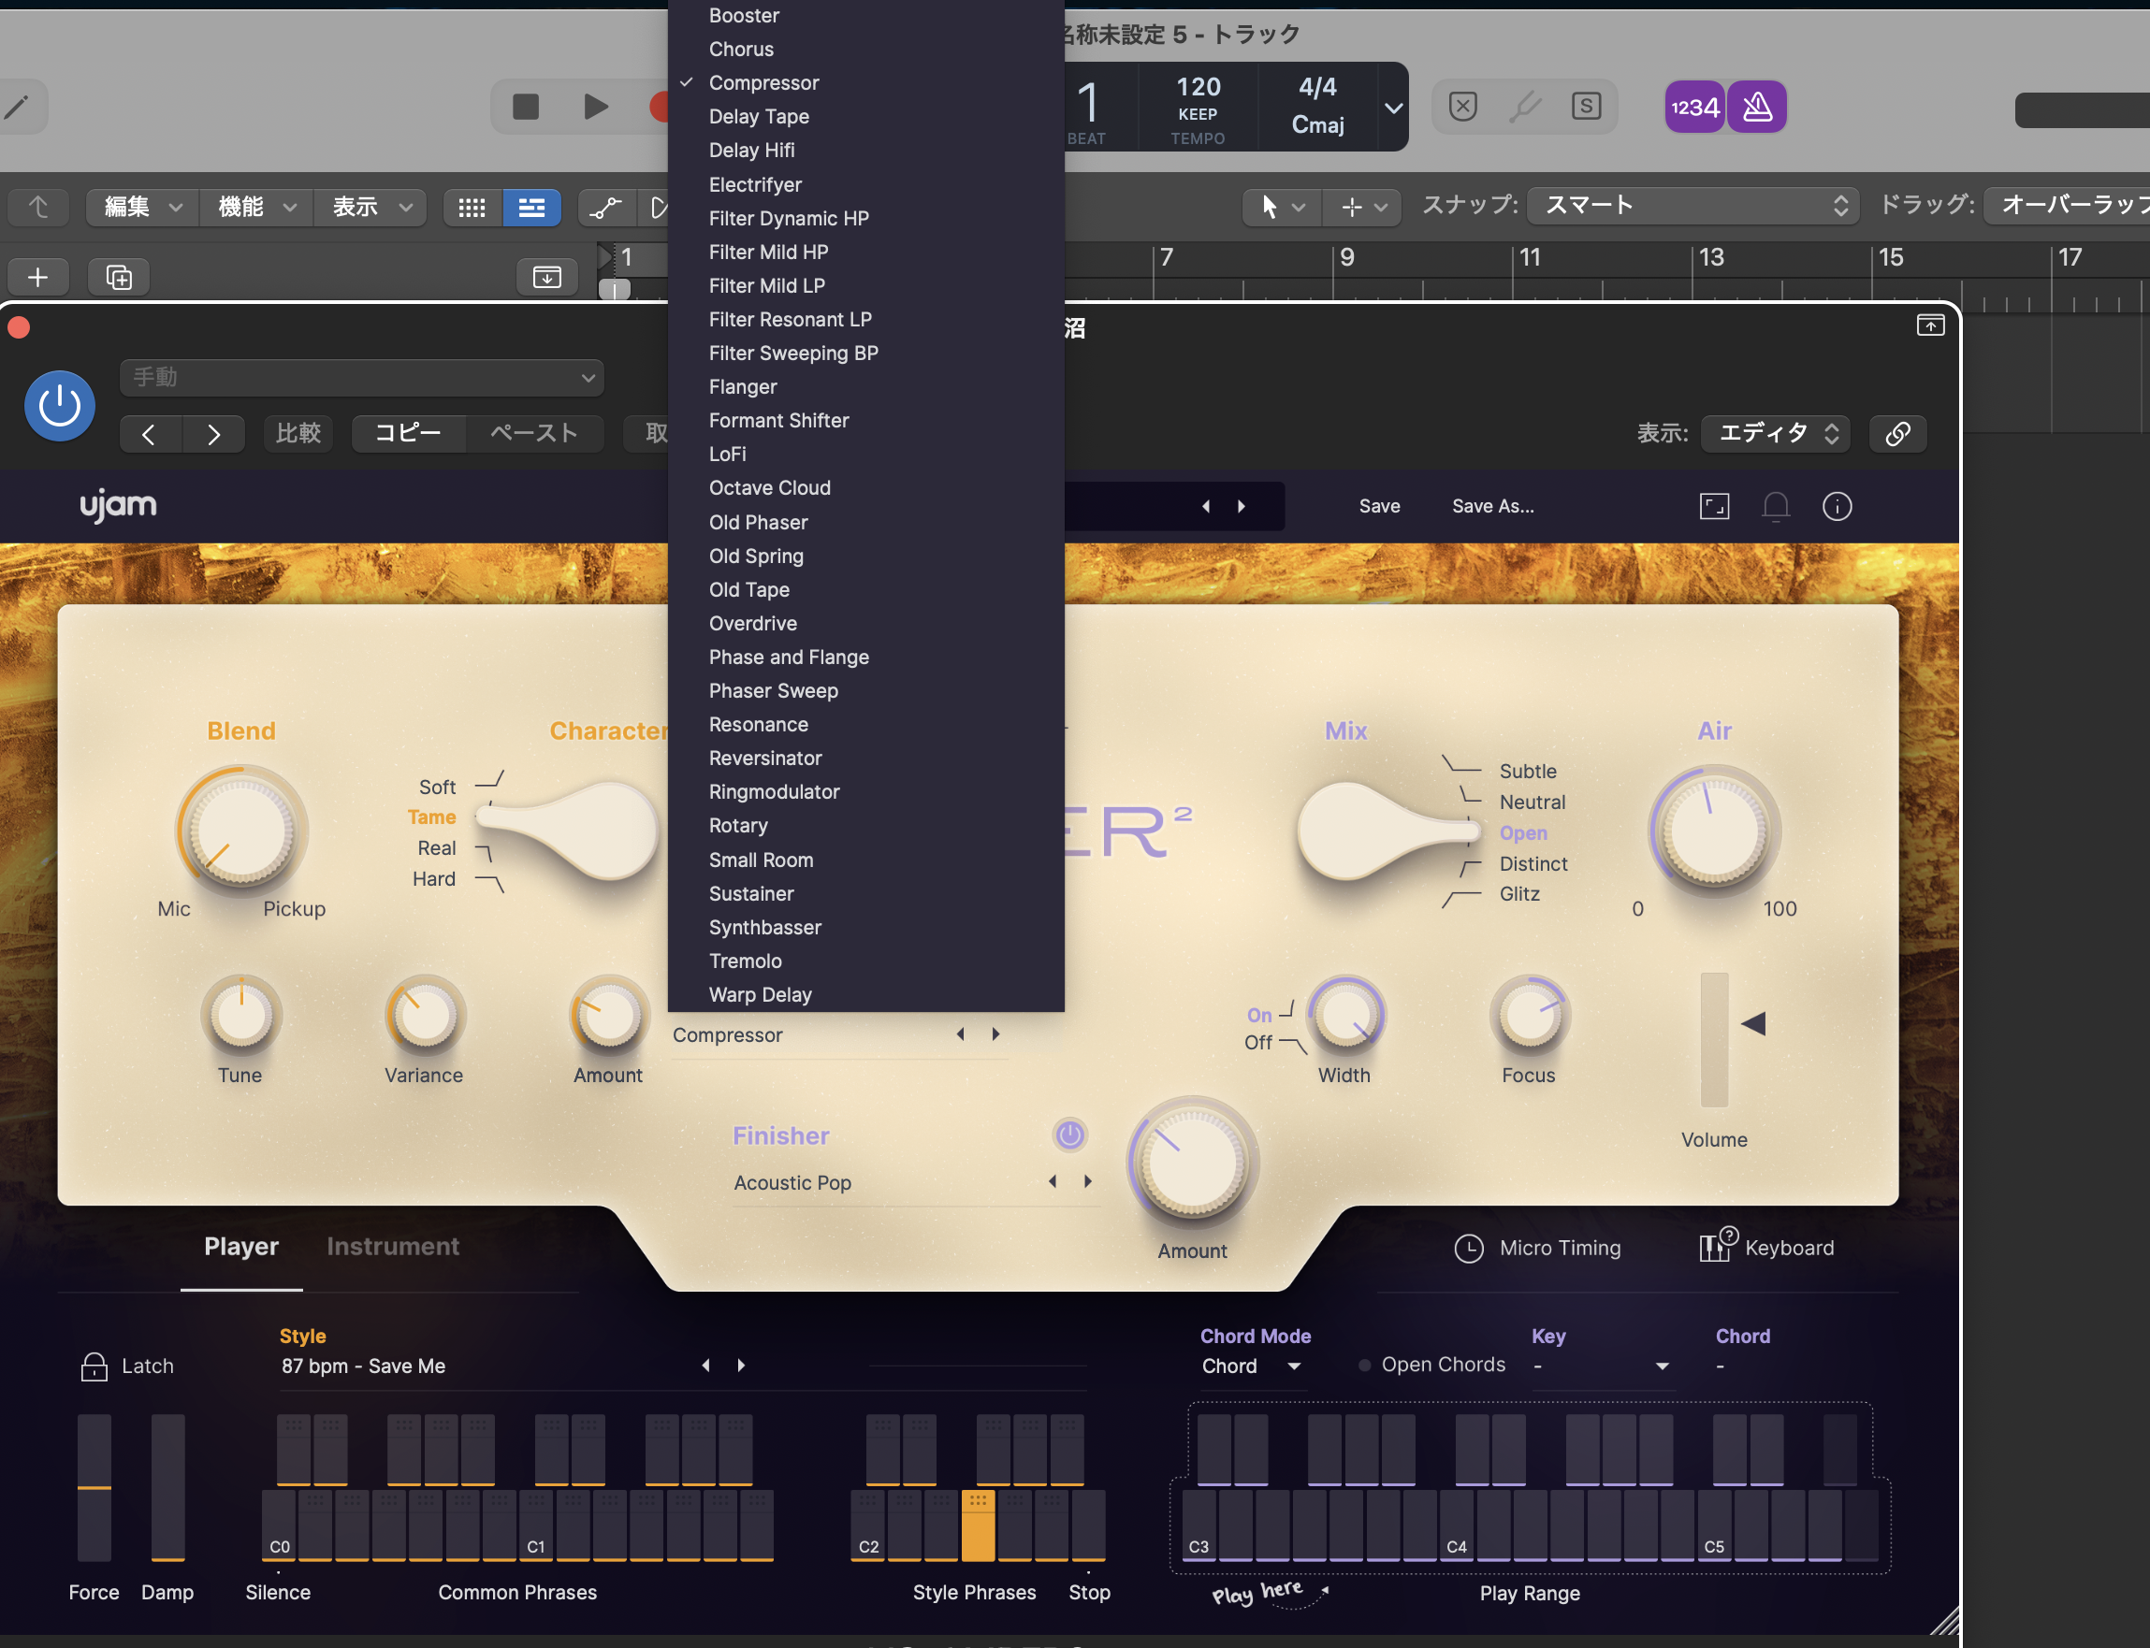Click the コピー button
The height and width of the screenshot is (1648, 2150).
408,434
